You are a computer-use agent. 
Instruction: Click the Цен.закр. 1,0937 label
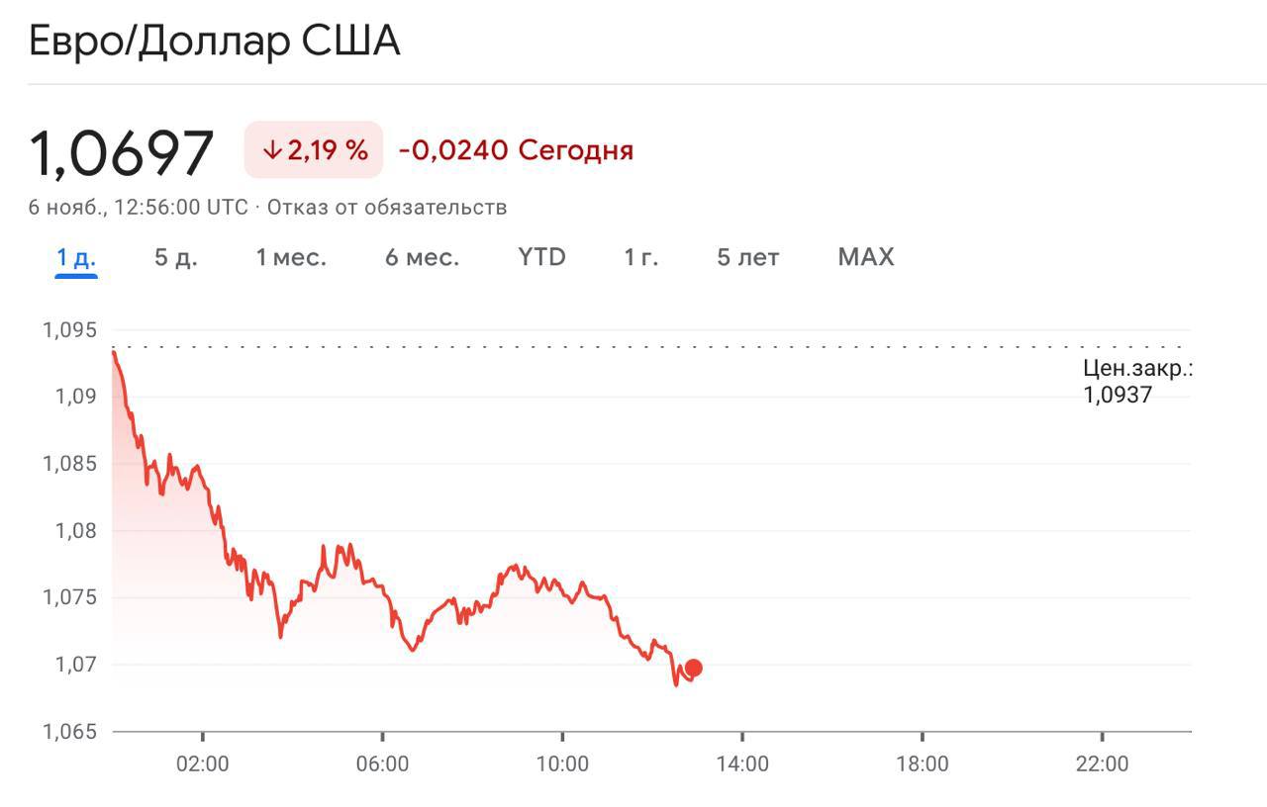coord(1137,382)
